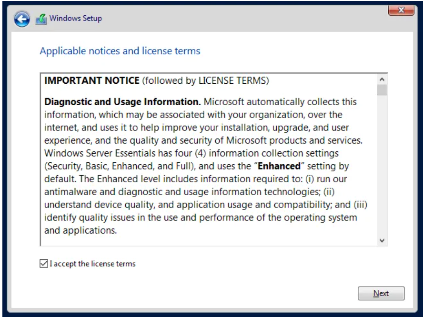Click 'Diagnostic and Usage Information.' bold text
The height and width of the screenshot is (317, 423).
(x=122, y=102)
